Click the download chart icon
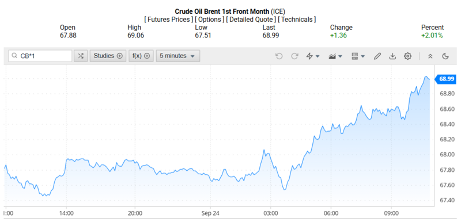Viewport: 461px width, 219px height. tap(392, 56)
